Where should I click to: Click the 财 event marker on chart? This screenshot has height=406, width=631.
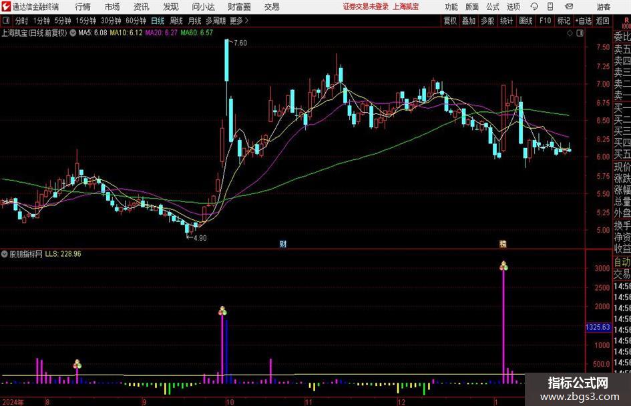(x=283, y=244)
